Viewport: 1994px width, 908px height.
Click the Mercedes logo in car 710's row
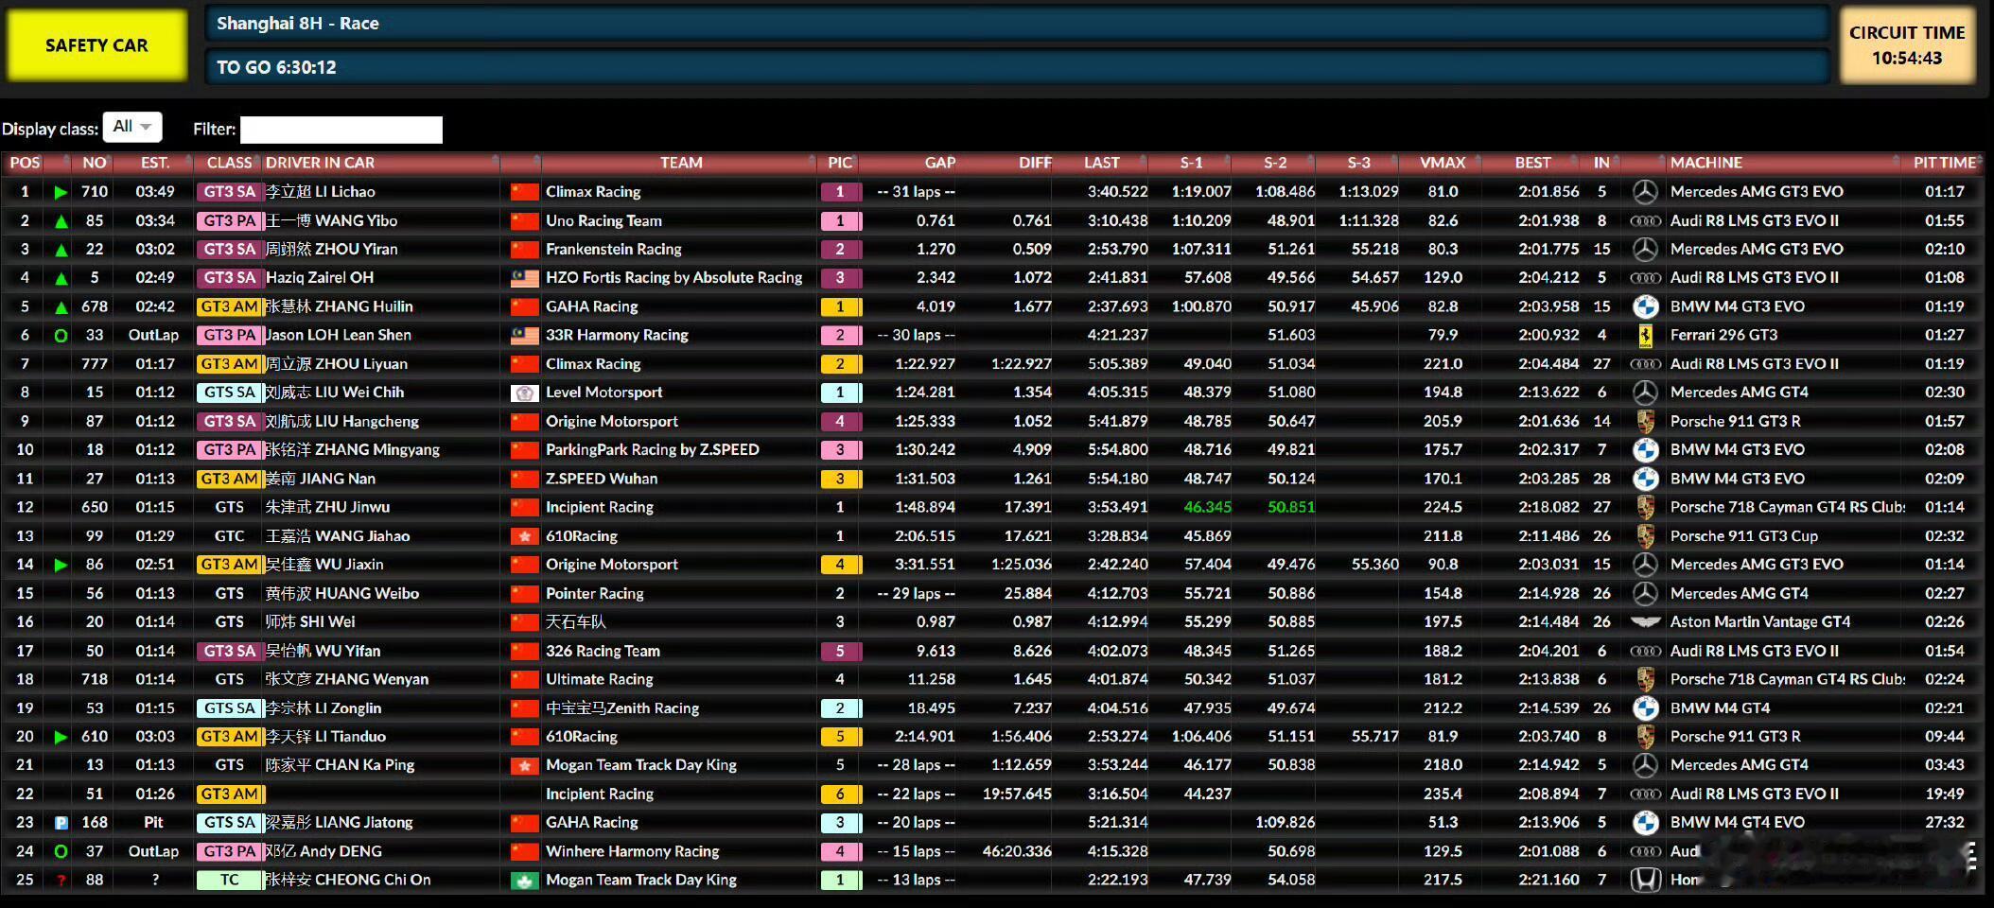pos(1645,192)
